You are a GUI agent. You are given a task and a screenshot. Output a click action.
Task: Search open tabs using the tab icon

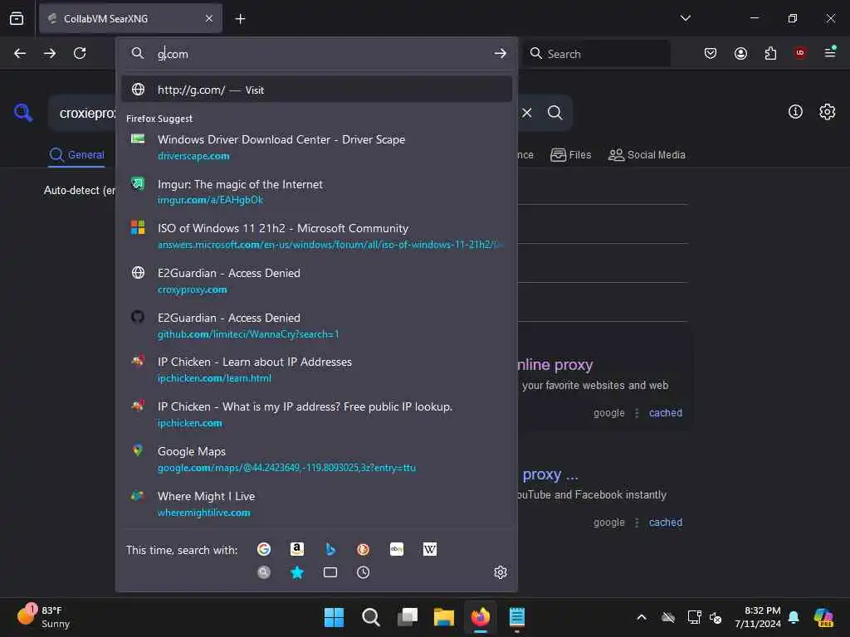[330, 572]
